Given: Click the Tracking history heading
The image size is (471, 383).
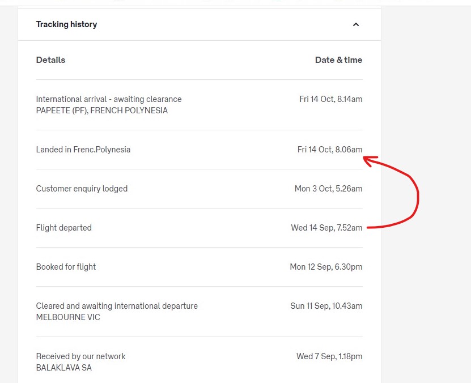Looking at the screenshot, I should (x=66, y=24).
